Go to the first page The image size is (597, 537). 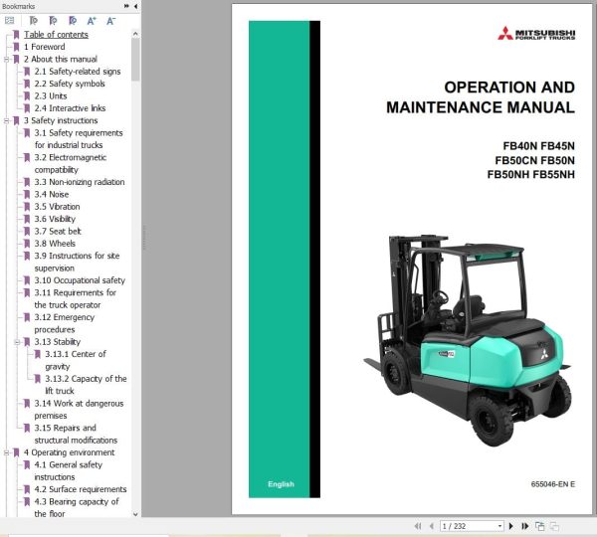(x=418, y=526)
